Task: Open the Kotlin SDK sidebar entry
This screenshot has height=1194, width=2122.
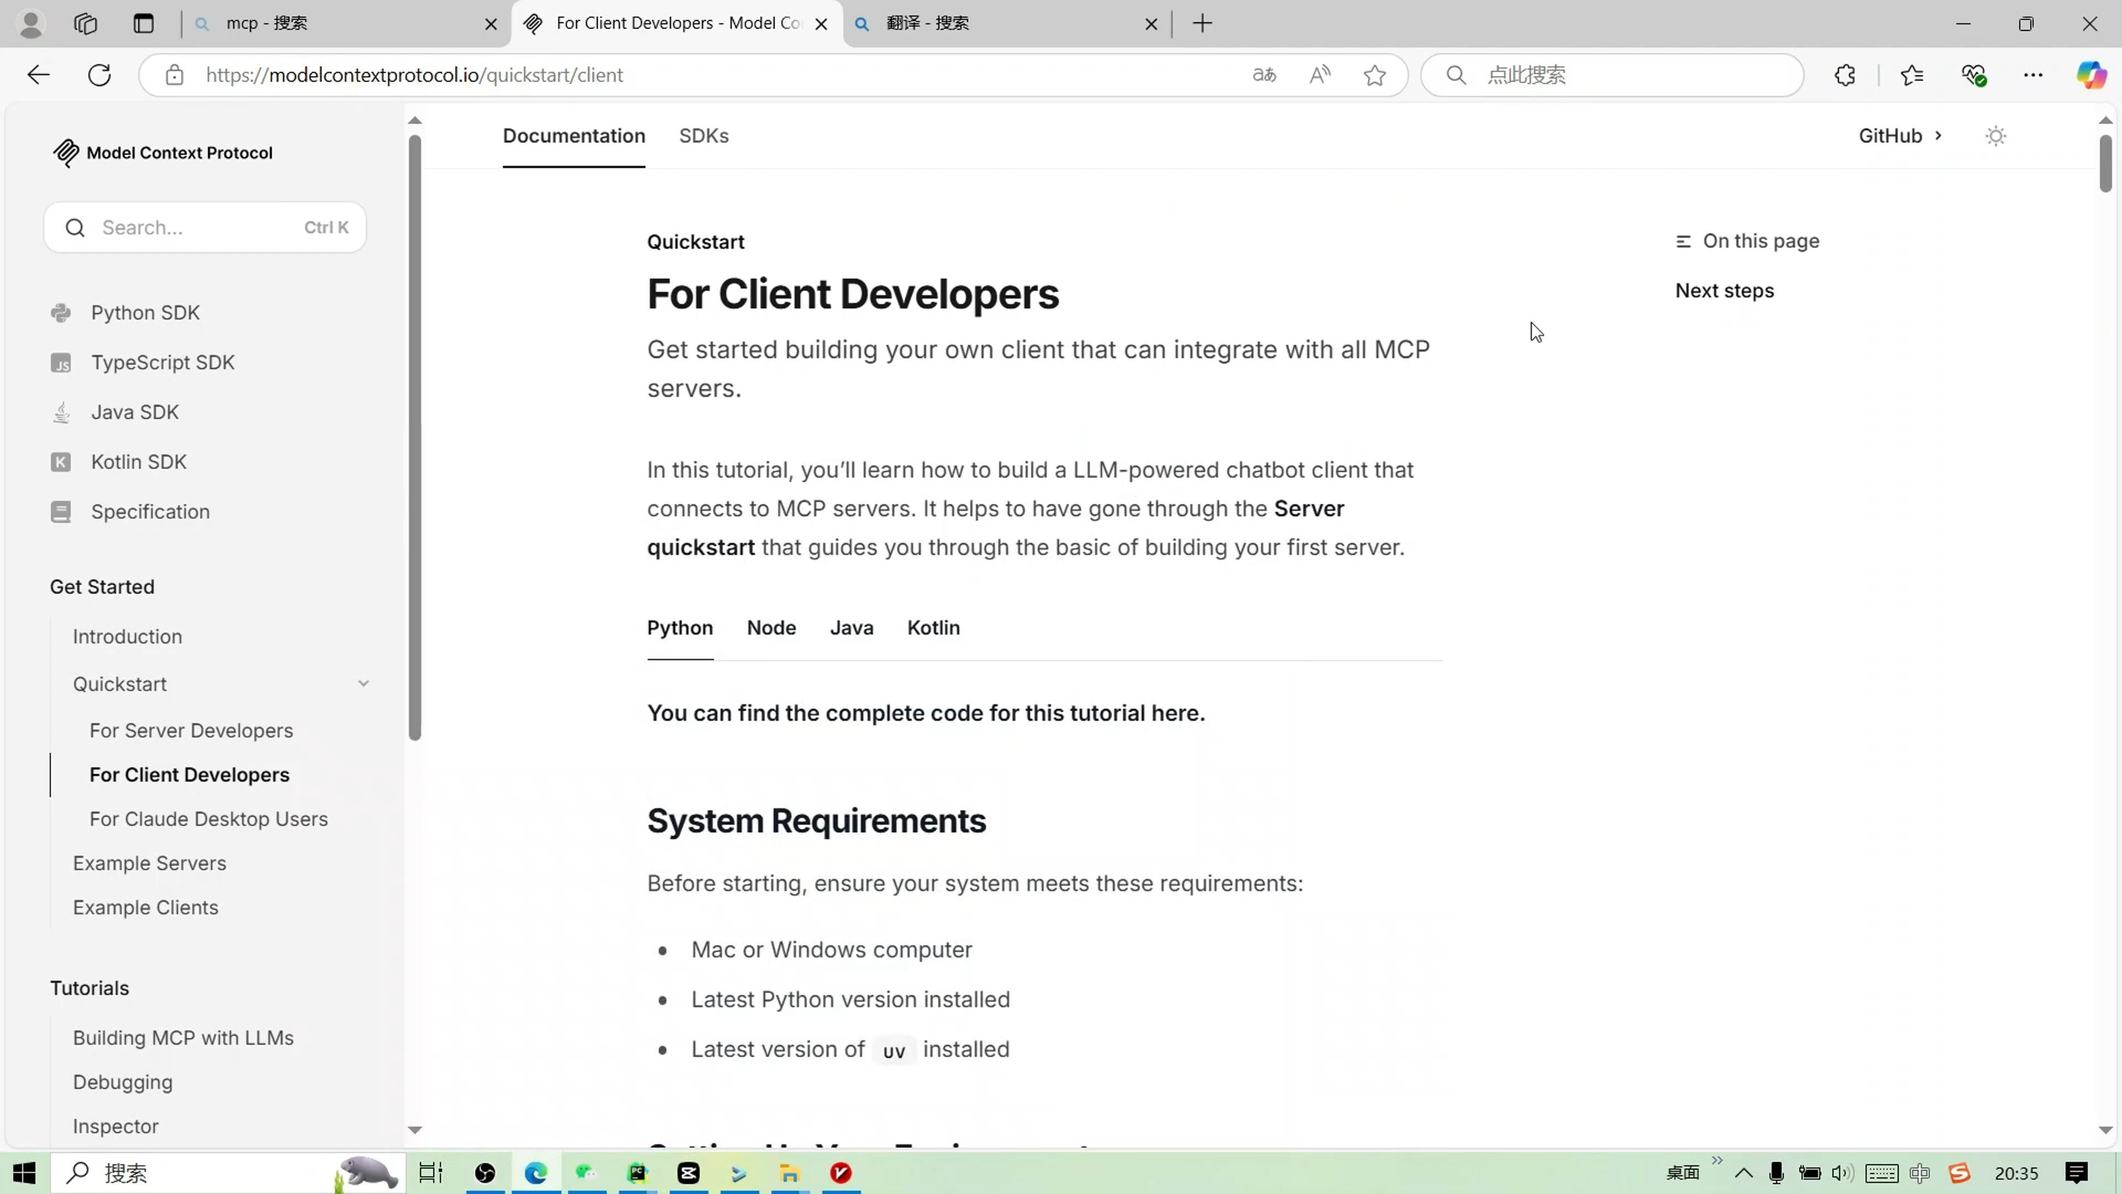Action: click(x=138, y=462)
